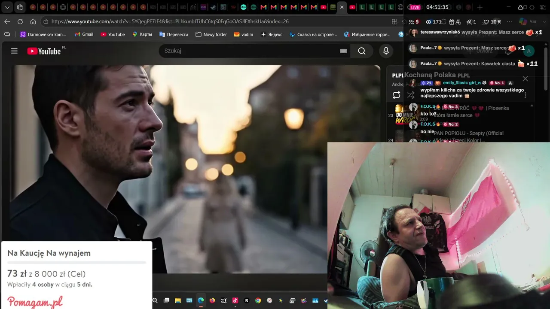Open the YouTube bookmark in favorites bar
The width and height of the screenshot is (550, 309).
[x=113, y=34]
